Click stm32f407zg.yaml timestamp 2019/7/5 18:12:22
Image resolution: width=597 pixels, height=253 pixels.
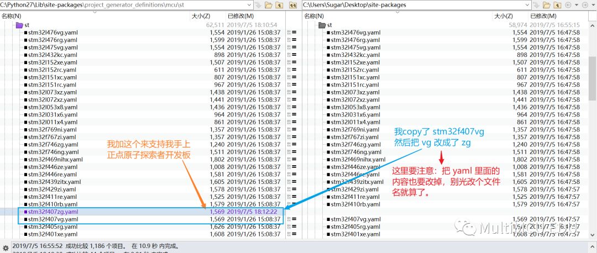tap(252, 212)
